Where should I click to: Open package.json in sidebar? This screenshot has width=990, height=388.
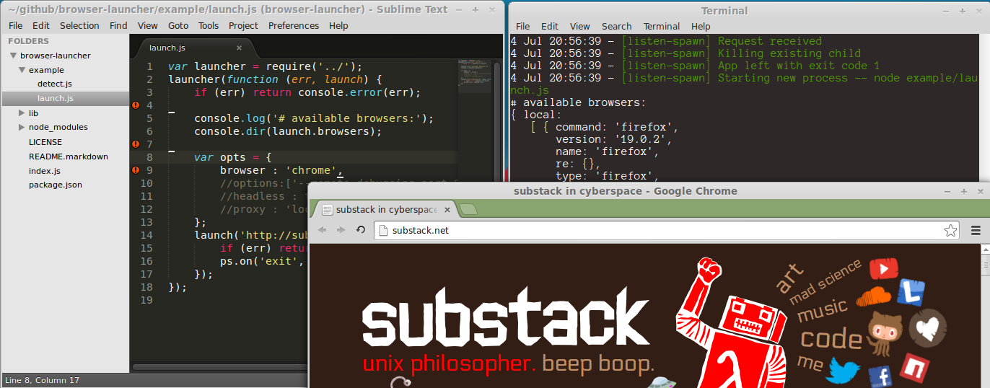tap(56, 185)
